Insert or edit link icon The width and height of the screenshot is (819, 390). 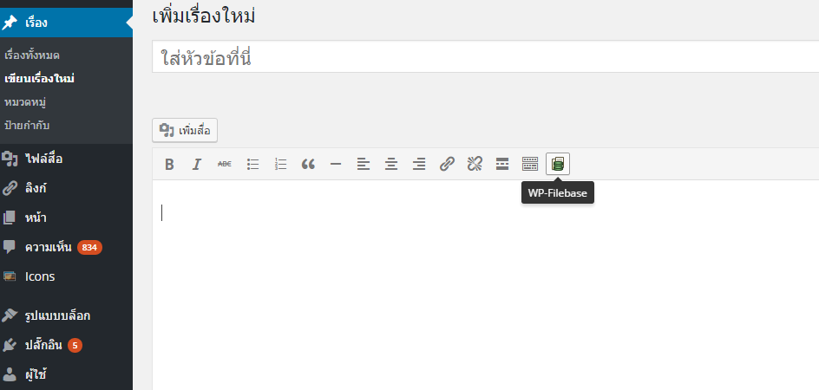447,165
